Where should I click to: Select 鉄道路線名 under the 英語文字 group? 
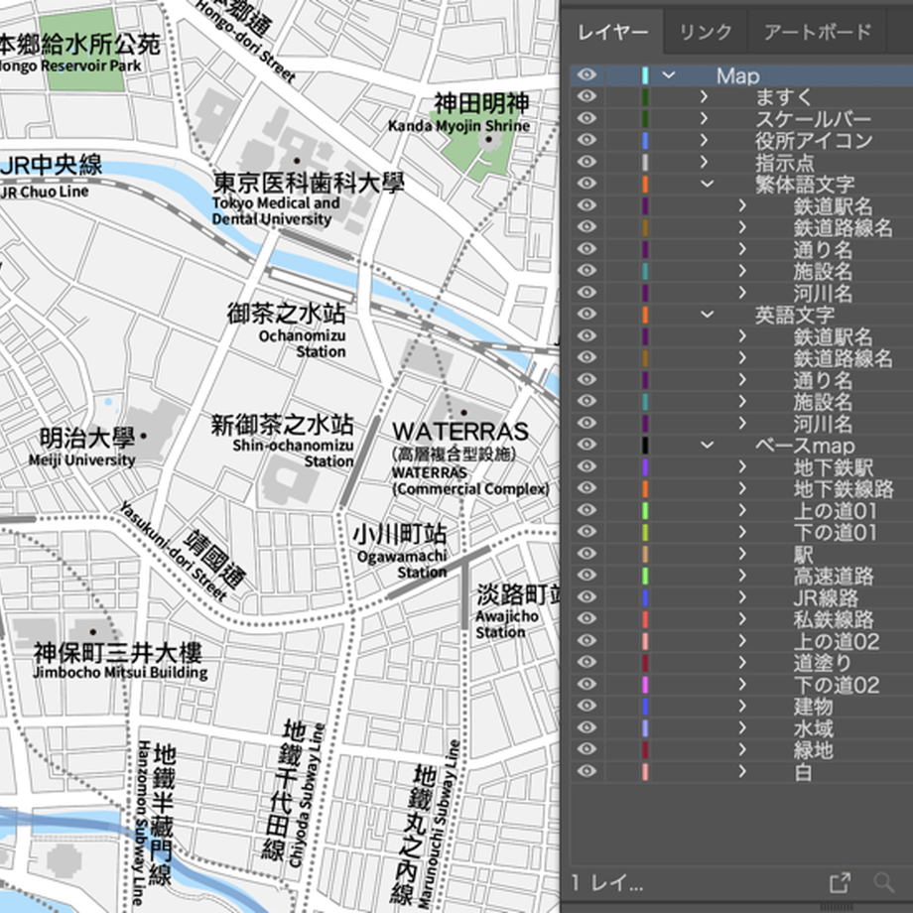(843, 358)
